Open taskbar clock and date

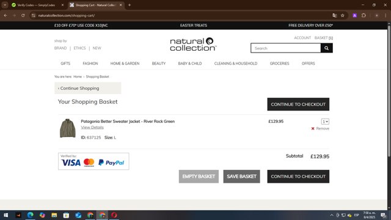(x=369, y=215)
